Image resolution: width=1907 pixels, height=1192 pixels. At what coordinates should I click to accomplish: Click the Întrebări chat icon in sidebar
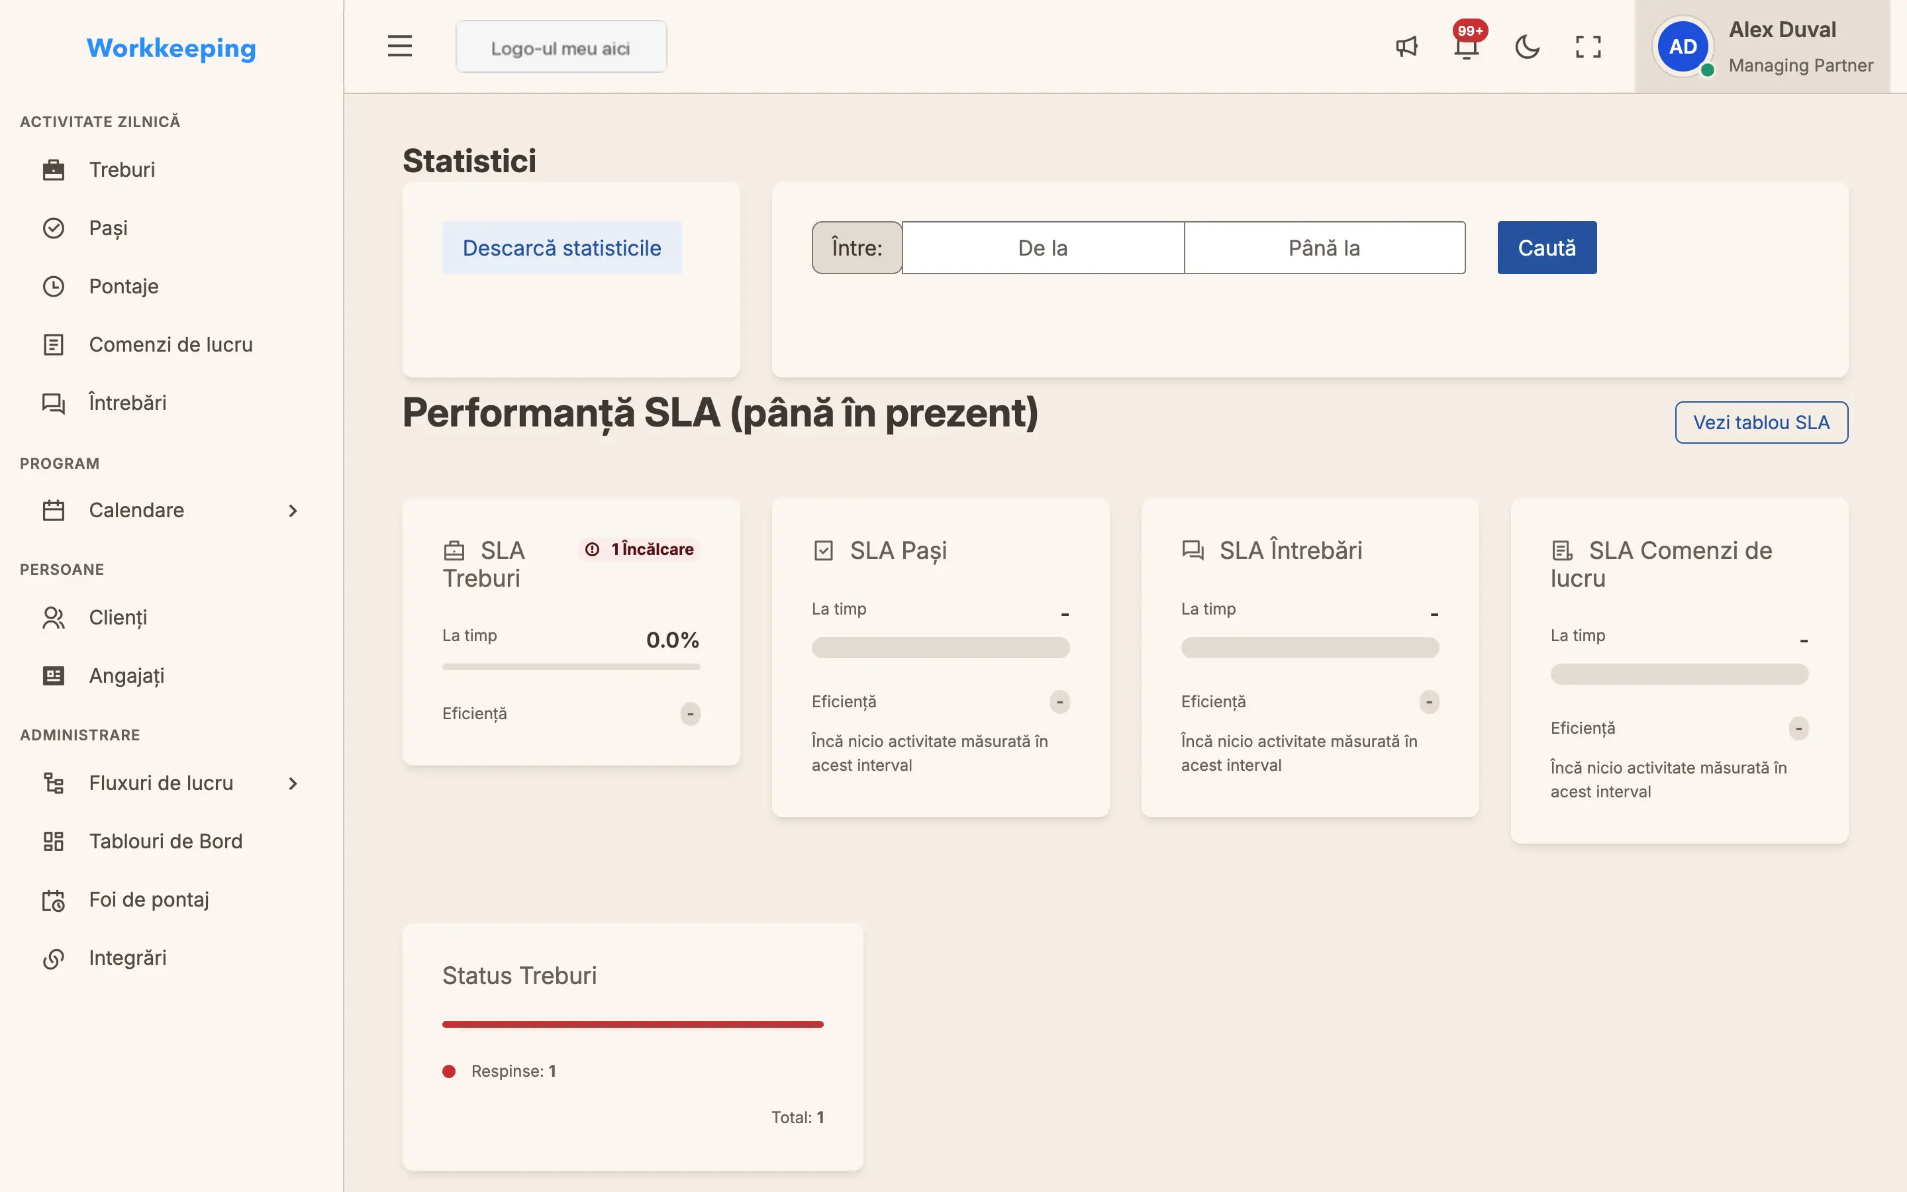(x=54, y=403)
